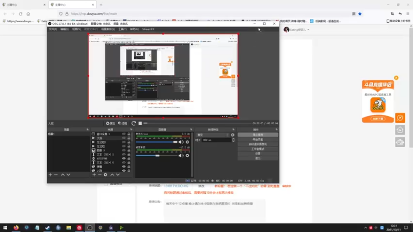The height and width of the screenshot is (232, 413).
Task: Click the home icon in Douyu sidebar
Action: click(400, 130)
